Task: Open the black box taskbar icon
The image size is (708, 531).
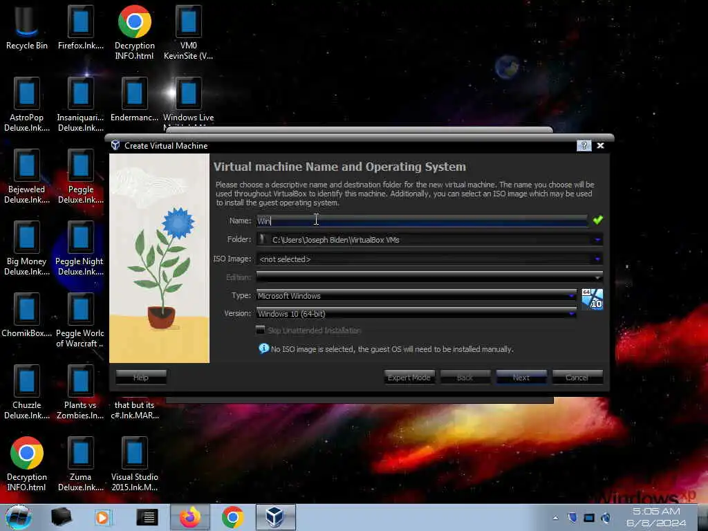Action: (x=62, y=517)
